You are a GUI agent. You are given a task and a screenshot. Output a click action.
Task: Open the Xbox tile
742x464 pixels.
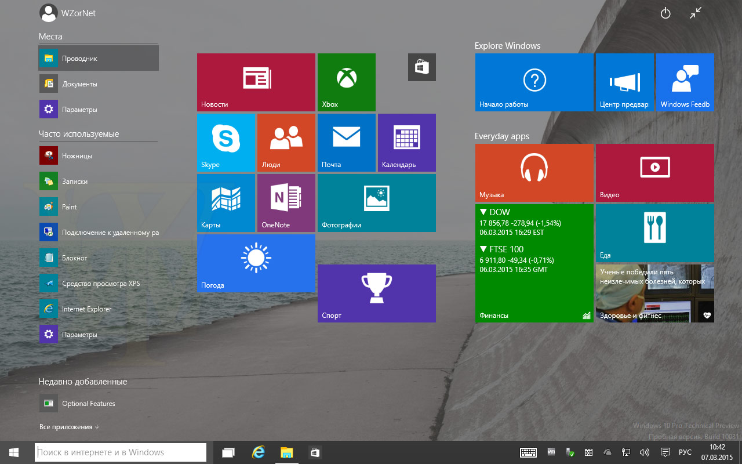point(346,82)
